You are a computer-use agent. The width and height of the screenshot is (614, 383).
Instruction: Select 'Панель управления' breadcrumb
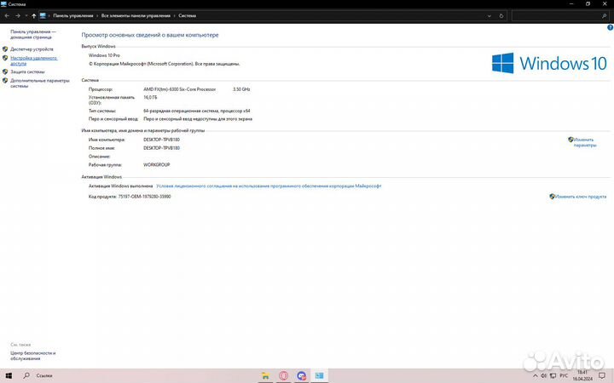73,15
